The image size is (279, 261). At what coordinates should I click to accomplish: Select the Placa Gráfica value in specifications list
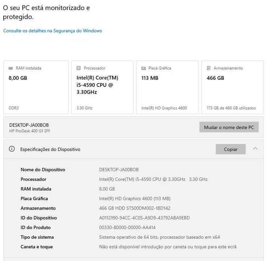coord(135,198)
